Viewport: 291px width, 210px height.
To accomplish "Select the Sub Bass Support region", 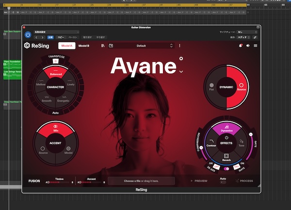I will (12, 35).
